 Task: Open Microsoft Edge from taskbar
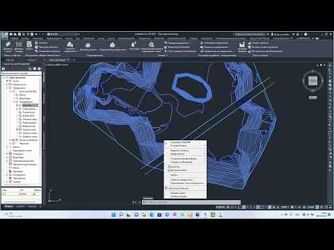(152, 215)
